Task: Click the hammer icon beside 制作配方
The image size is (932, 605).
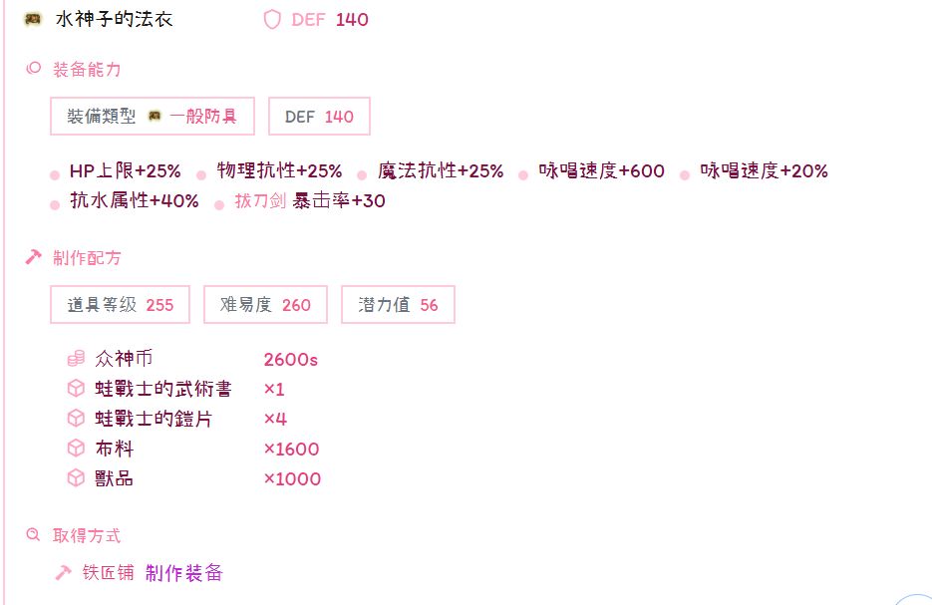Action: (x=33, y=258)
